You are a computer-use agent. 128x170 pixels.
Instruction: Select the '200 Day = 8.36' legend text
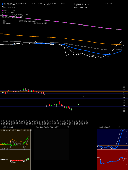[10, 11]
